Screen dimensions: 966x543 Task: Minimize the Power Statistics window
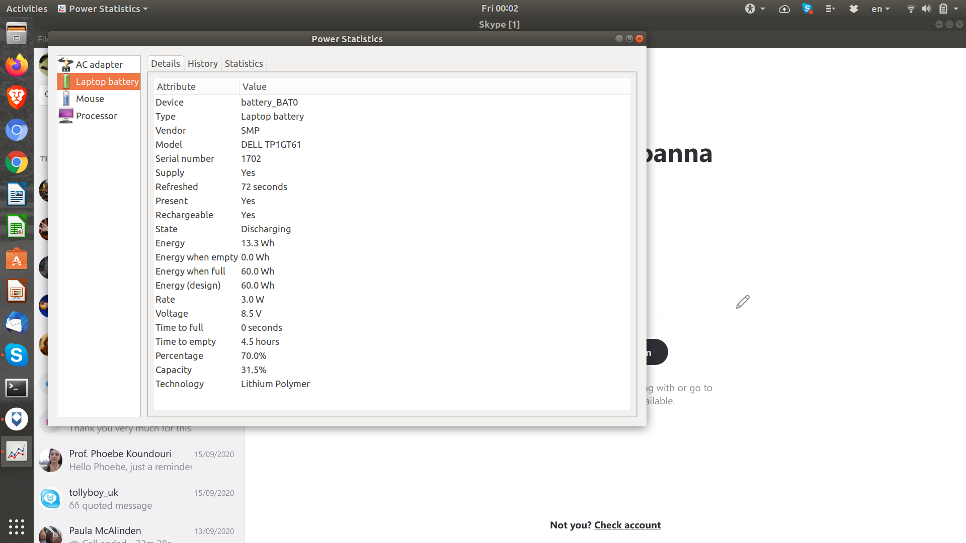point(619,39)
